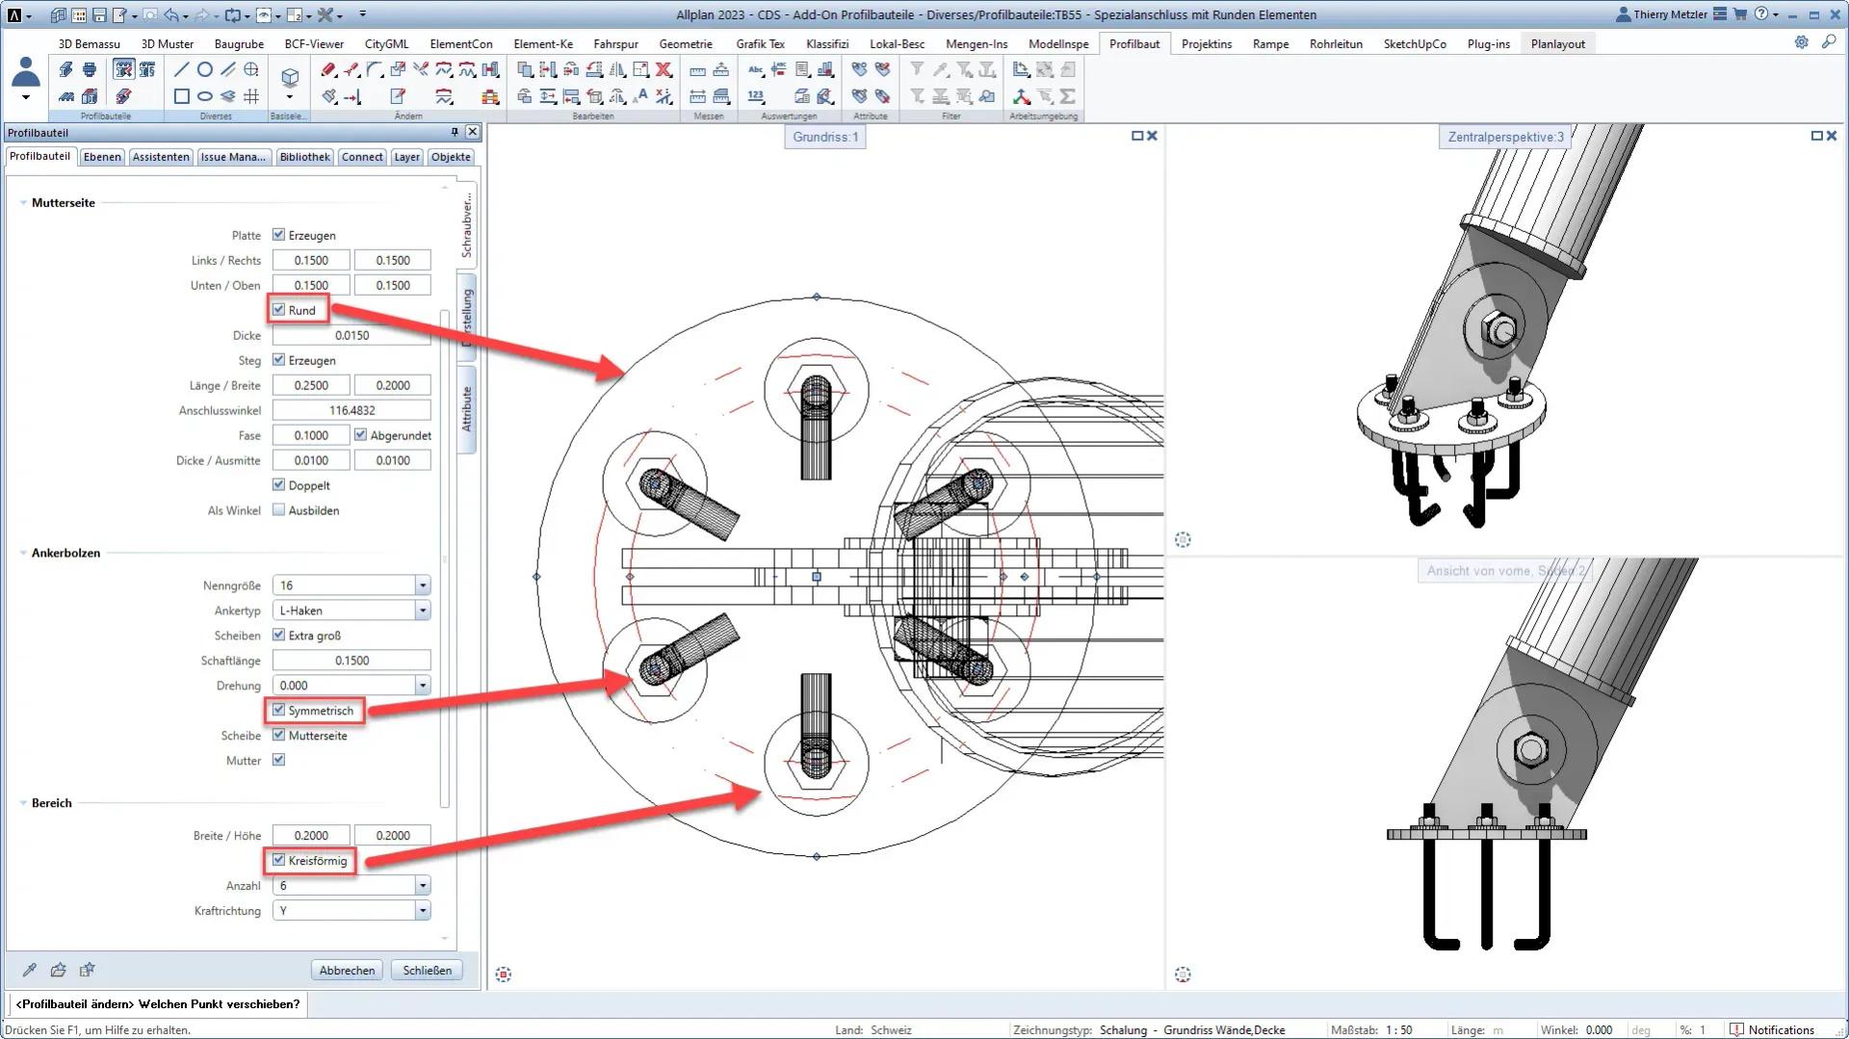Open the Ankertyp dropdown showing L-Haken
This screenshot has height=1039, width=1849.
(x=422, y=610)
